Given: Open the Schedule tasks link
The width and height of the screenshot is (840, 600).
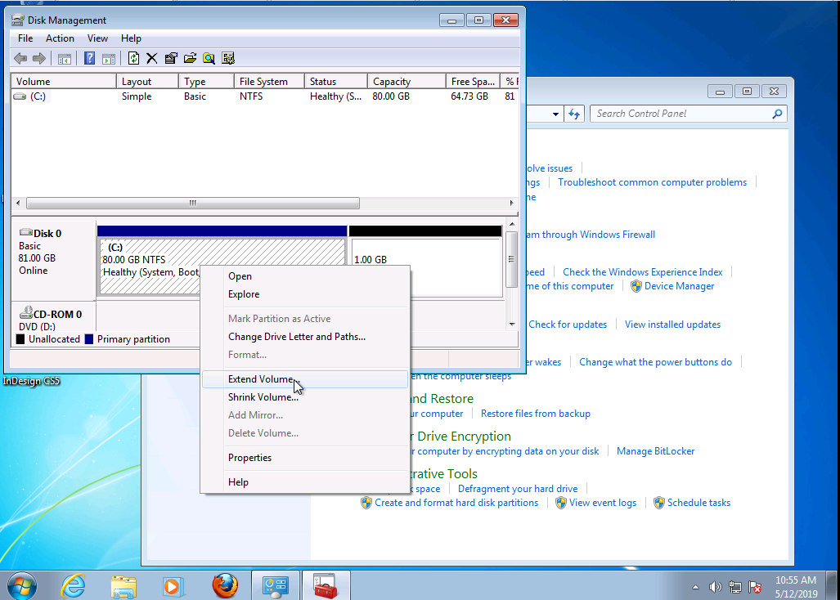Looking at the screenshot, I should tap(699, 503).
